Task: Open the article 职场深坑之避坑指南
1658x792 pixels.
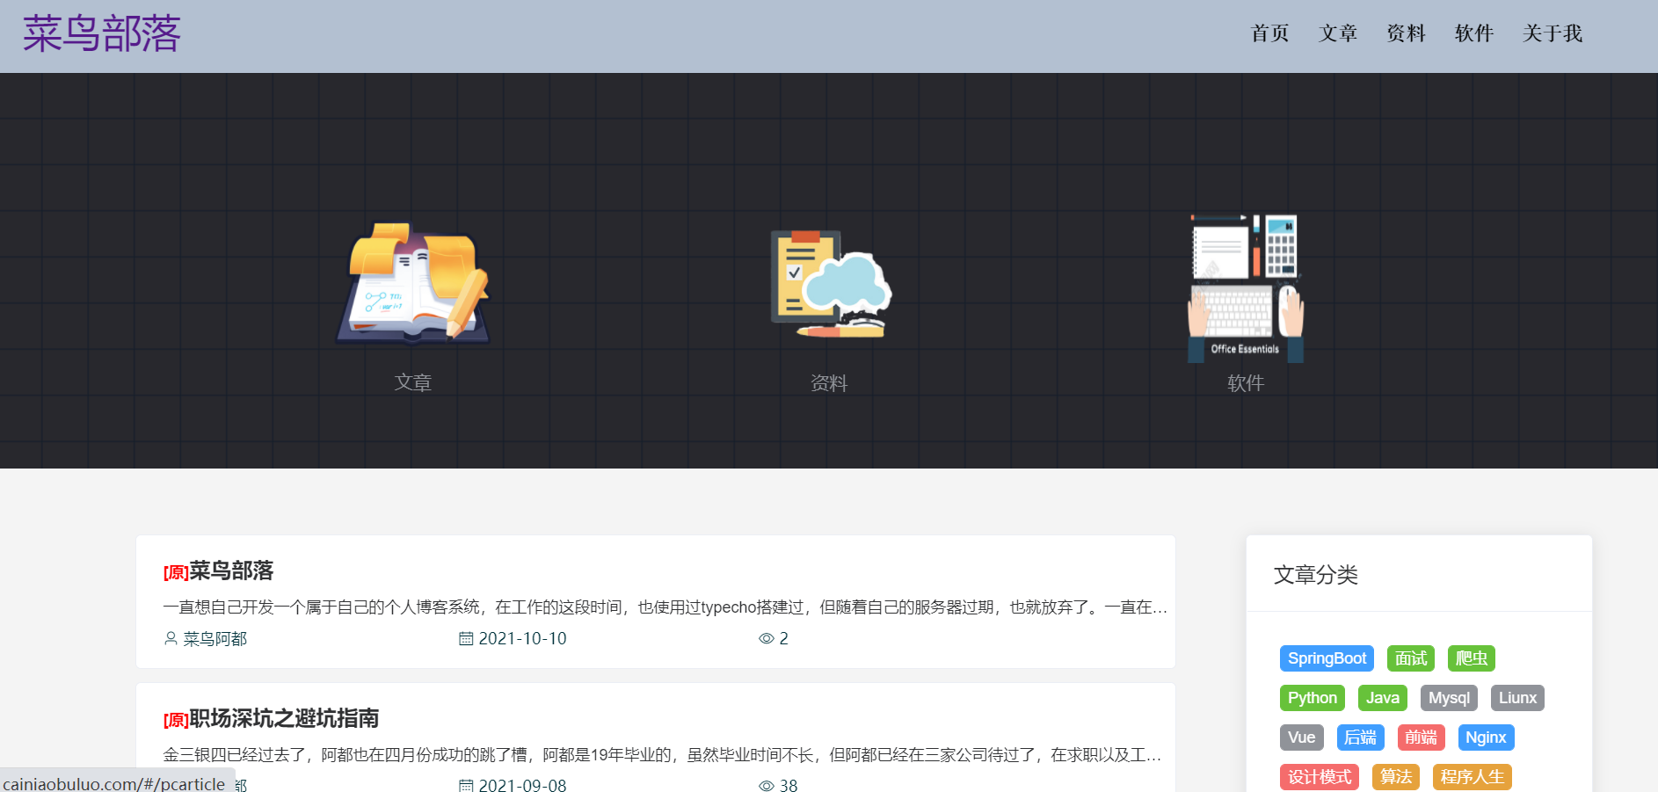Action: pos(283,718)
